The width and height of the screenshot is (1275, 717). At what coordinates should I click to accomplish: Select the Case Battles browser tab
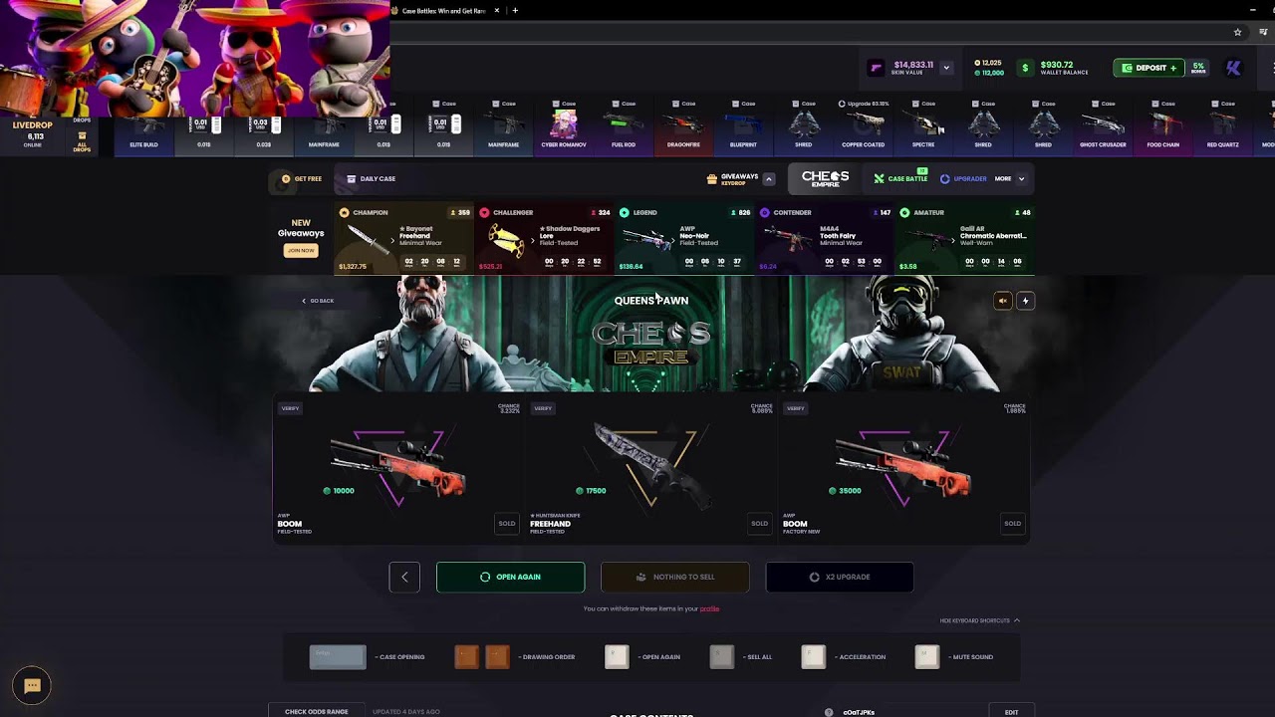coord(444,10)
